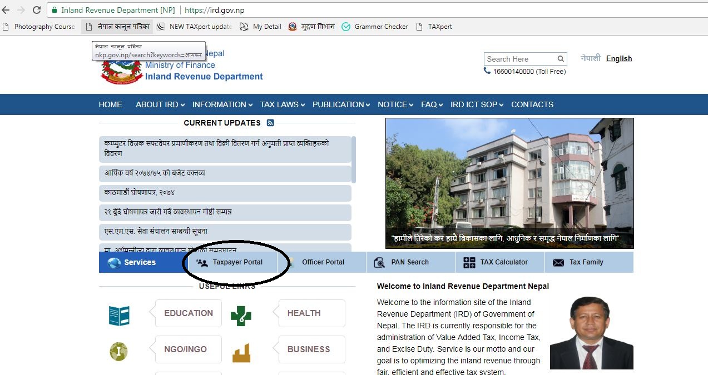Expand the FAQ dropdown menu
Image resolution: width=708 pixels, height=375 pixels.
pyautogui.click(x=432, y=104)
